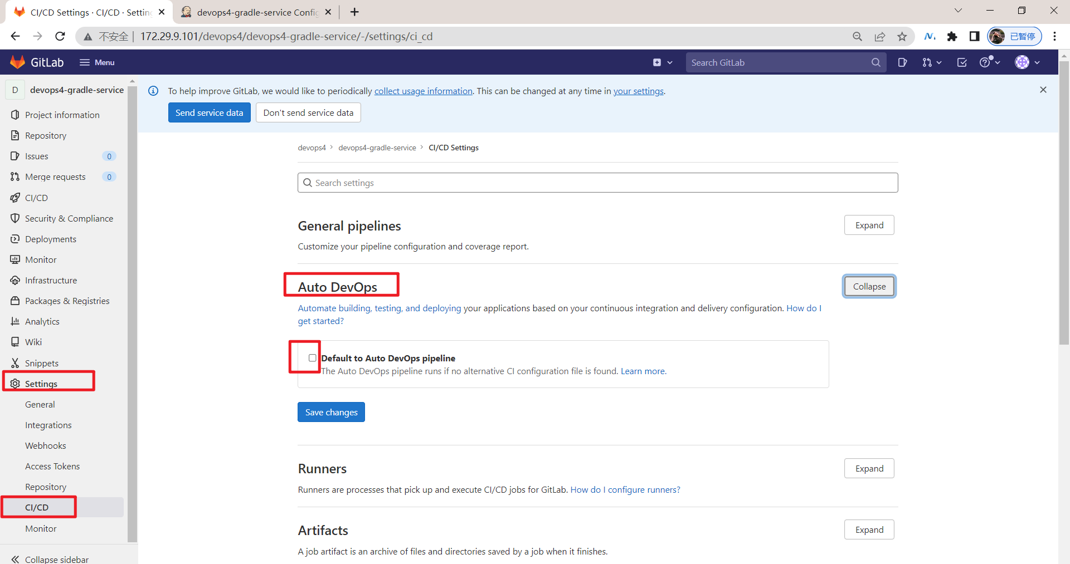
Task: Click the GitLab logo in the header
Action: (37, 62)
